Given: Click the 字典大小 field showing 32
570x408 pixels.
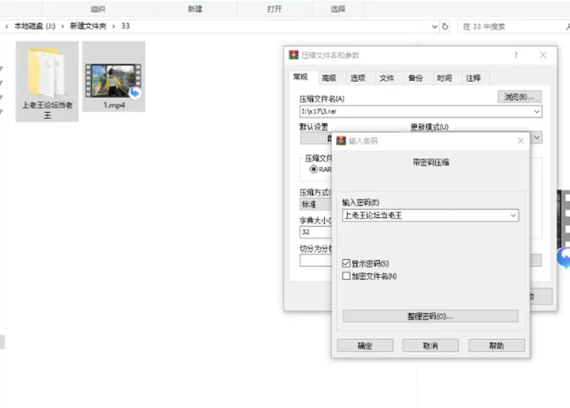Looking at the screenshot, I should [315, 232].
